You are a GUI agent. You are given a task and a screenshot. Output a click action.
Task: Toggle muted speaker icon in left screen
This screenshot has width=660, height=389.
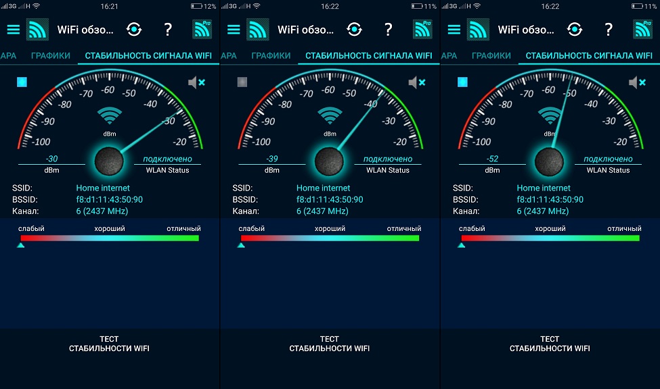[x=196, y=82]
